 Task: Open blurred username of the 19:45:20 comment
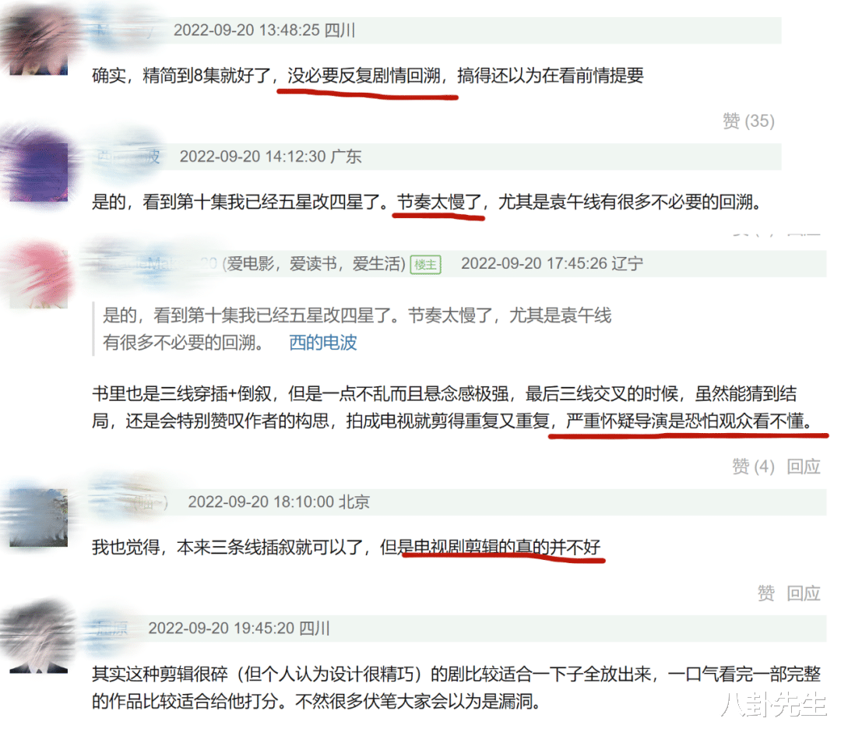tap(112, 629)
